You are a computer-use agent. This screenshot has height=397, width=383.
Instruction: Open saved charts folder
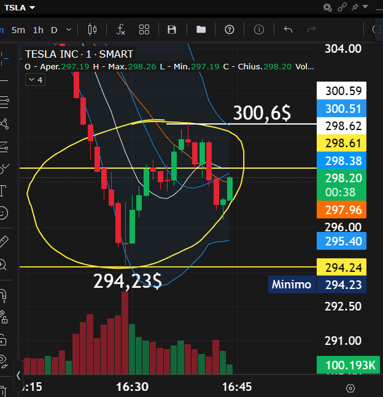tap(201, 29)
